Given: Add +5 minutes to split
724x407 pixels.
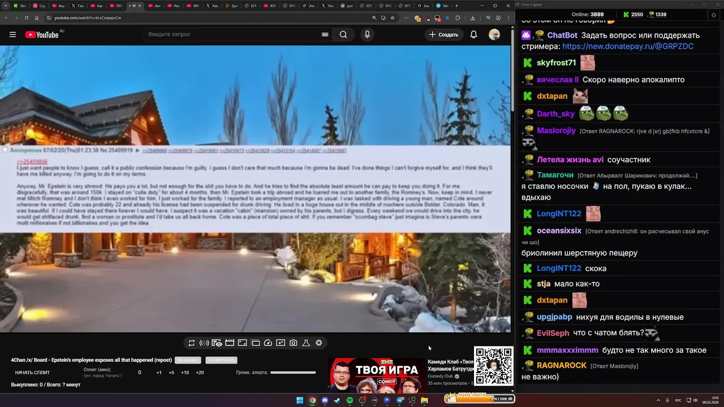Looking at the screenshot, I should pos(171,373).
